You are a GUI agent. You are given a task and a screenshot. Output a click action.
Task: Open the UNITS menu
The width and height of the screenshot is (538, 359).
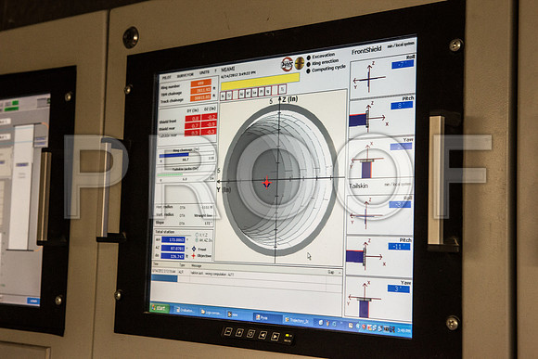(x=204, y=72)
